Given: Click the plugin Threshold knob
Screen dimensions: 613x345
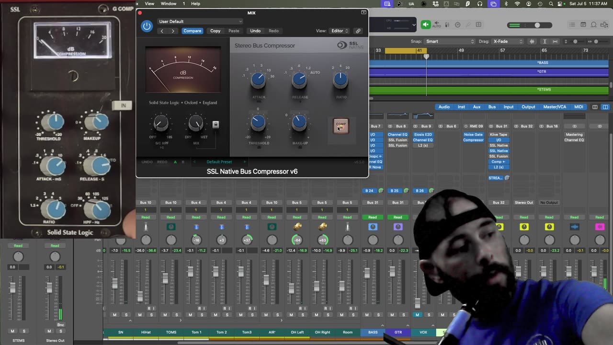Looking at the screenshot, I should tap(258, 123).
